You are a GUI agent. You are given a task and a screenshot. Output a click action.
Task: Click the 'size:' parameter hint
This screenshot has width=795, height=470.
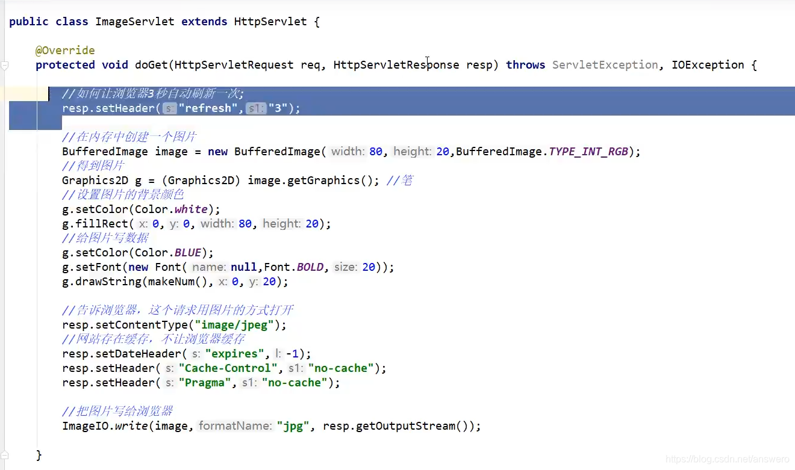pos(346,267)
